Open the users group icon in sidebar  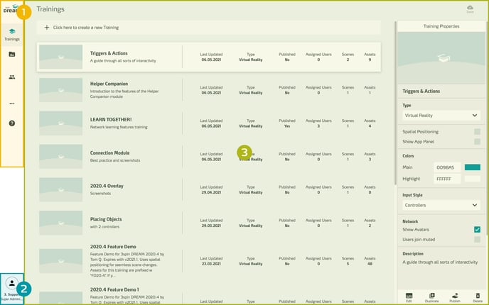[x=11, y=77]
